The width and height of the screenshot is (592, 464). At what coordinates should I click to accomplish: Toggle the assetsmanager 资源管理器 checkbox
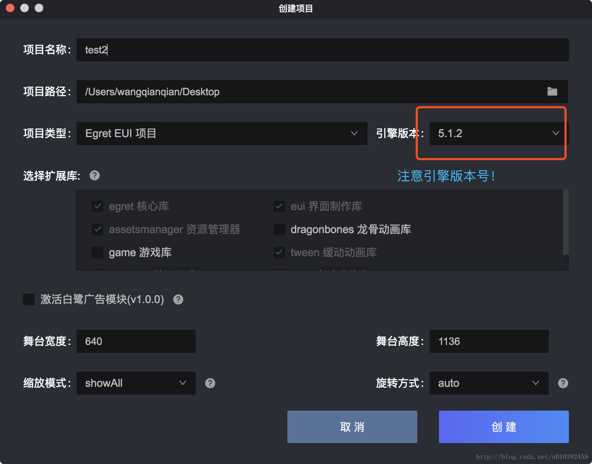97,229
